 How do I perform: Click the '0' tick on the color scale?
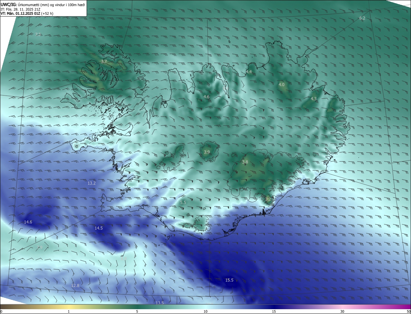[1, 311]
